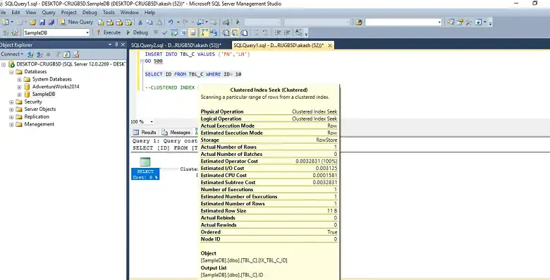Click Decrease Indent icon
Viewport: 550px width, 280px height.
277,32
